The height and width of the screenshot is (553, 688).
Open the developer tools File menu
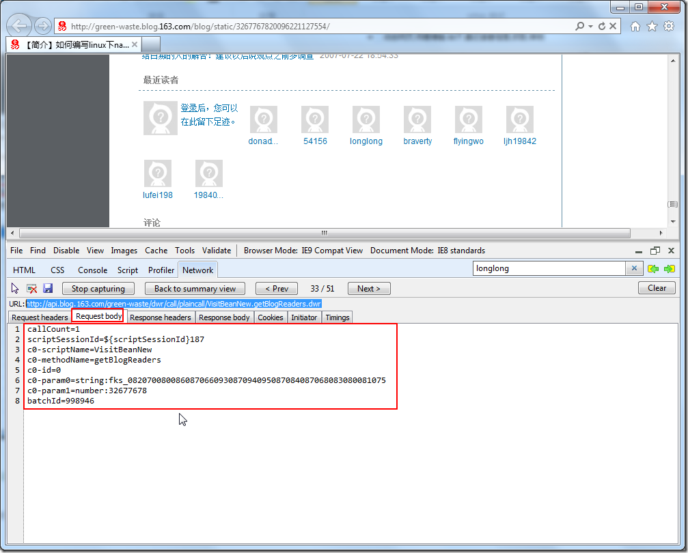[16, 251]
